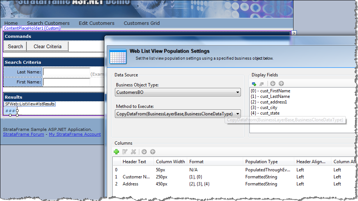Screen dimensions: 358x201
Task: Click the Population Type column header
Action: [x=261, y=162]
